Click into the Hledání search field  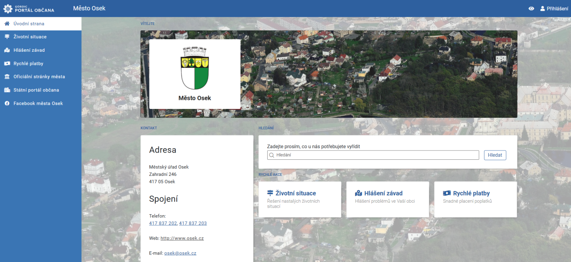point(375,155)
